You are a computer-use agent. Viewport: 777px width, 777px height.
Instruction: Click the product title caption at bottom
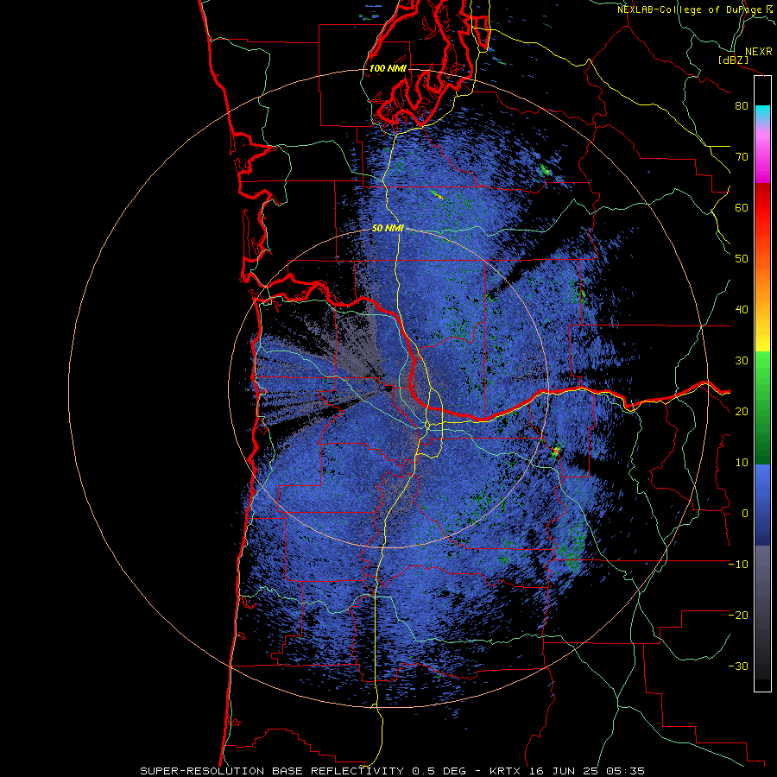(x=393, y=771)
